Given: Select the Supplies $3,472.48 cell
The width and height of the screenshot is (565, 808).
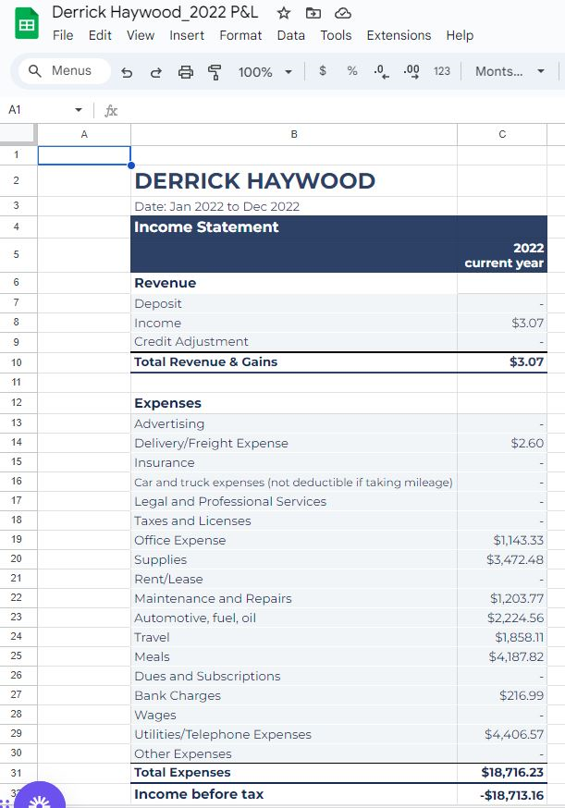Looking at the screenshot, I should pos(502,559).
